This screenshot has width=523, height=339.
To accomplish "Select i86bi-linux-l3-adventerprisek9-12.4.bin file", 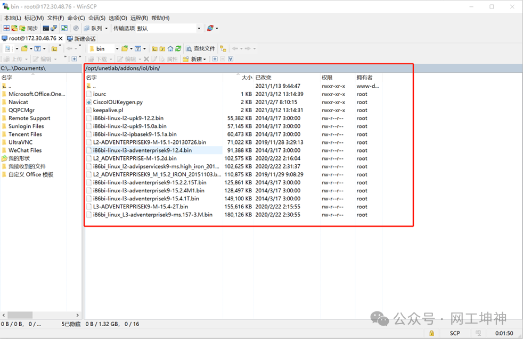I will (142, 150).
